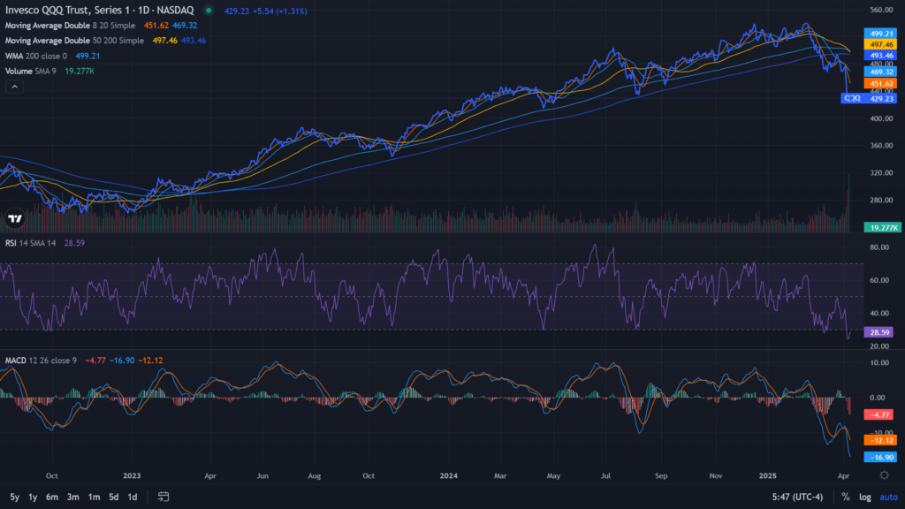The width and height of the screenshot is (905, 509).
Task: Click the orange 451.62 value in the legend
Action: (x=156, y=26)
